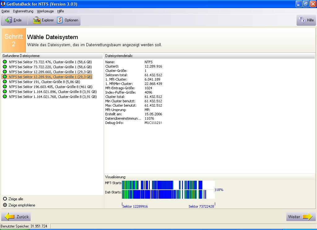
Task: Click green status dot for sector 12.289.660
Action: tap(5, 72)
